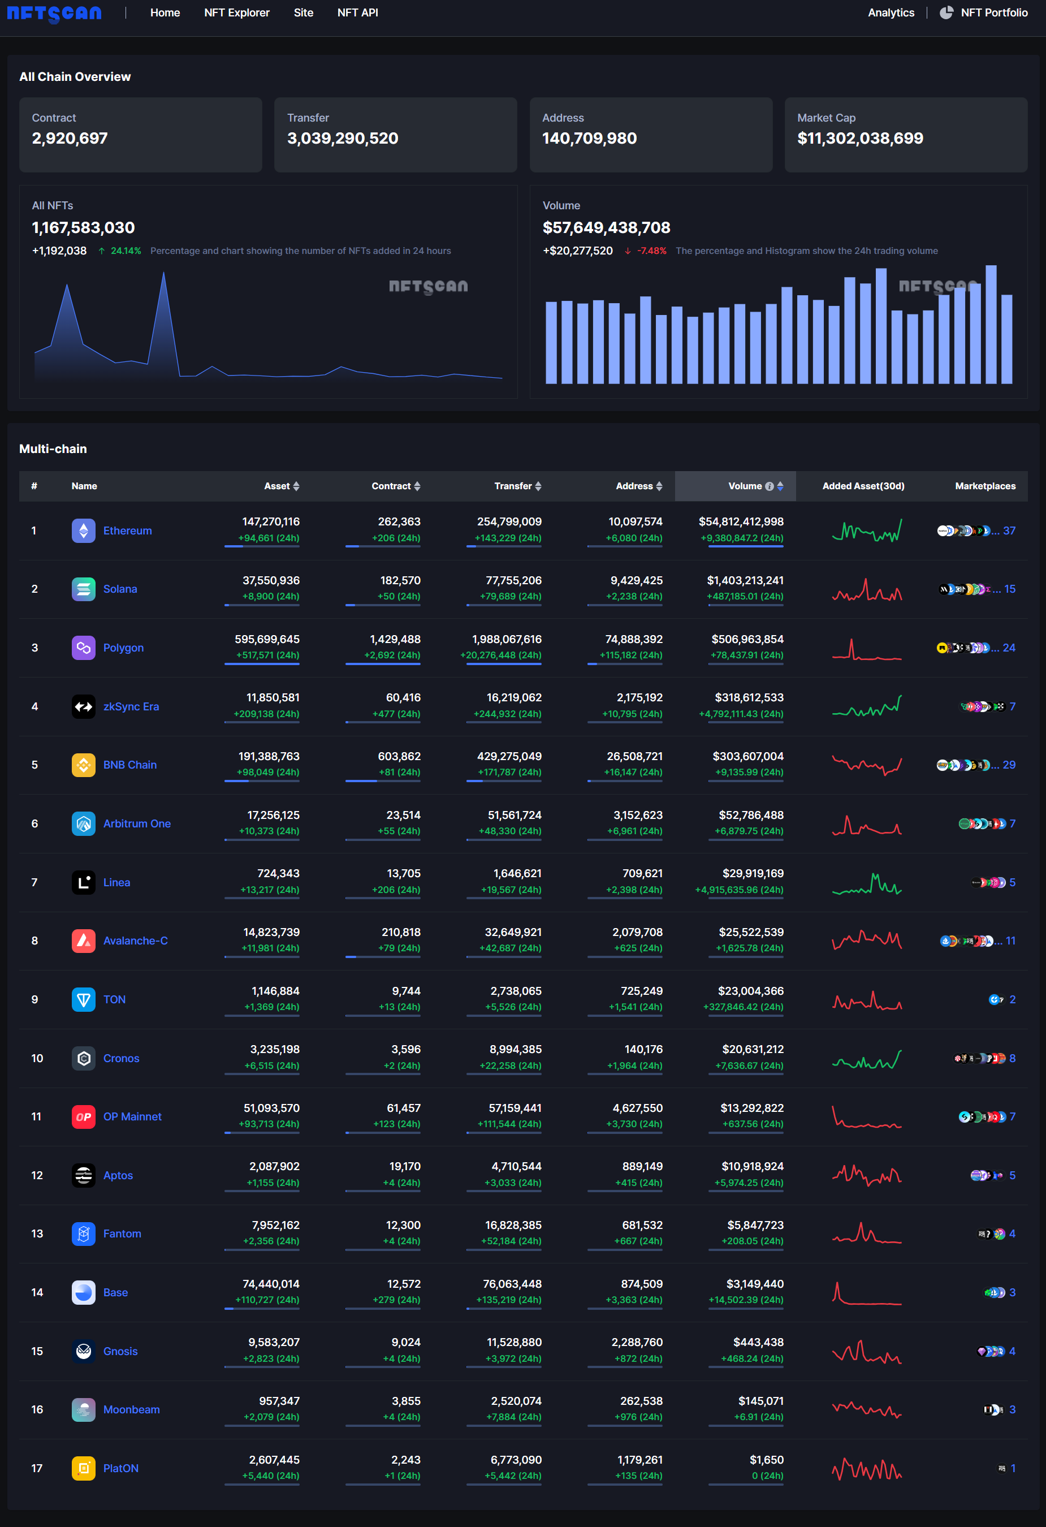
Task: Sort table by Transfer column
Action: pos(538,486)
